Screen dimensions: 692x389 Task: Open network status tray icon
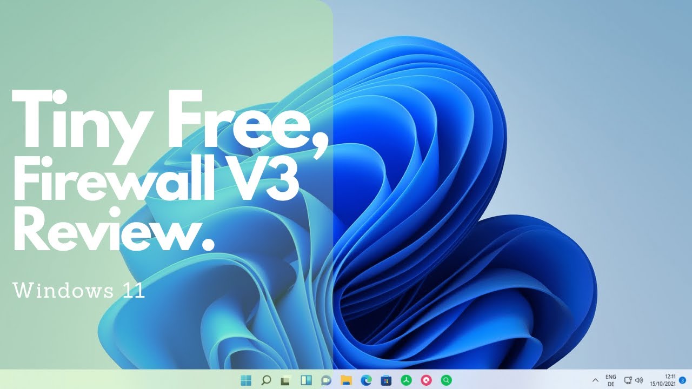pyautogui.click(x=628, y=380)
